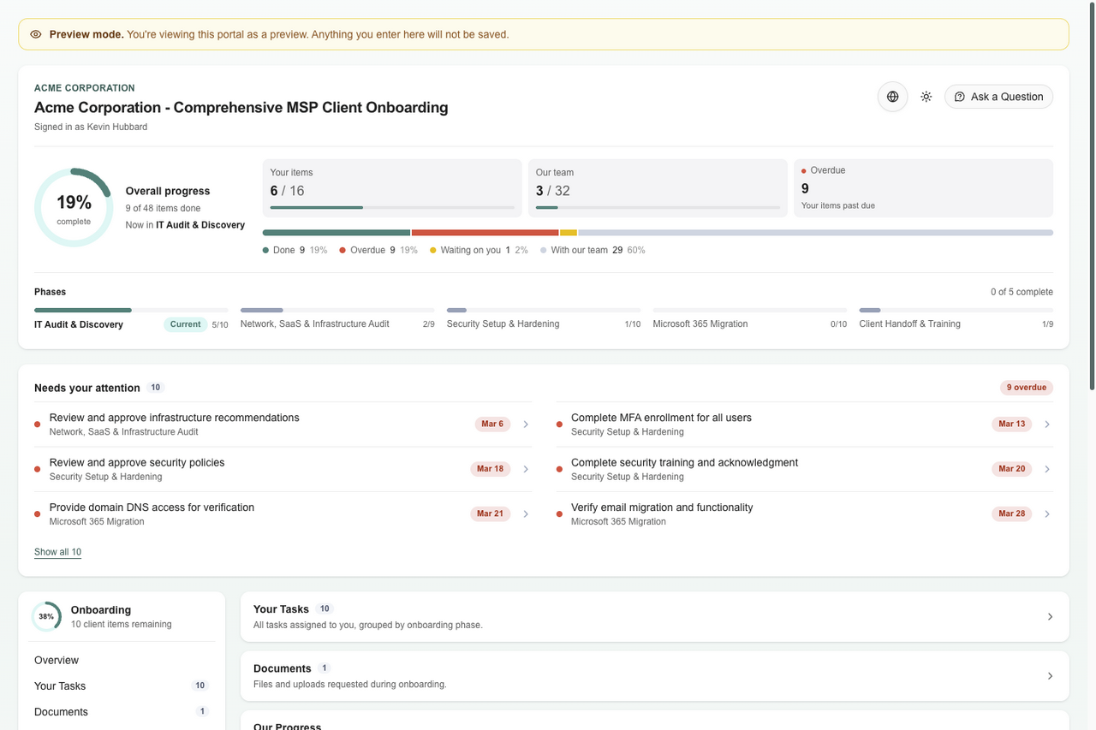Select Client Handoff & Training phase
This screenshot has width=1096, height=730.
(956, 319)
